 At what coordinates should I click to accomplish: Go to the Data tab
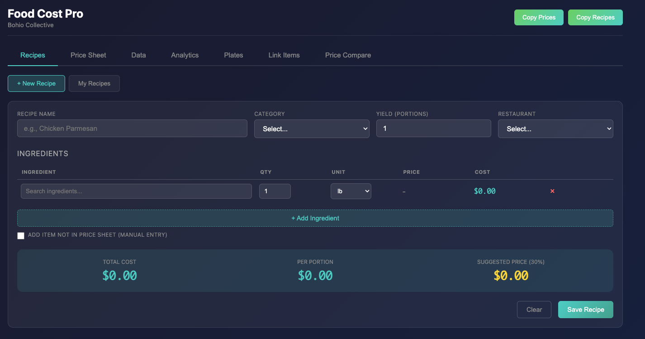point(138,55)
